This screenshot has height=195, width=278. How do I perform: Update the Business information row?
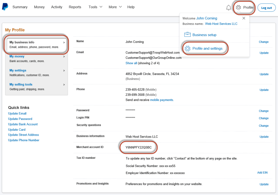[x=264, y=137]
